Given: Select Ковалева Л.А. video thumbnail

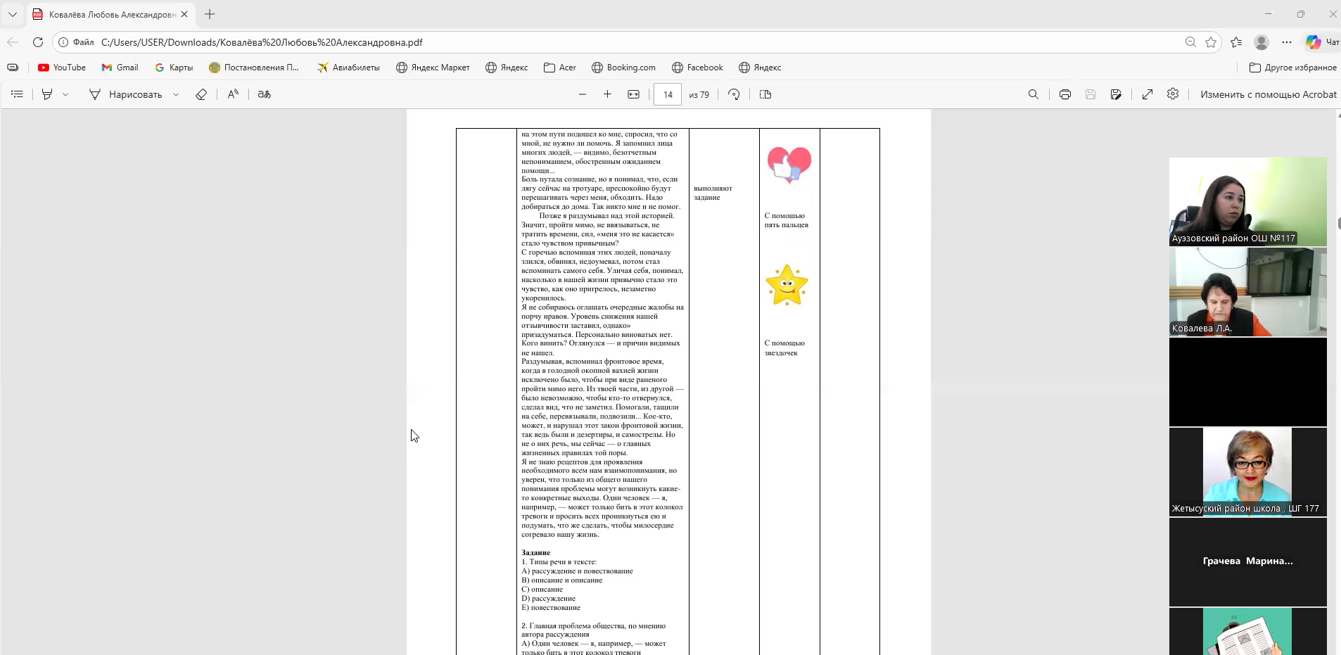Looking at the screenshot, I should tap(1247, 292).
